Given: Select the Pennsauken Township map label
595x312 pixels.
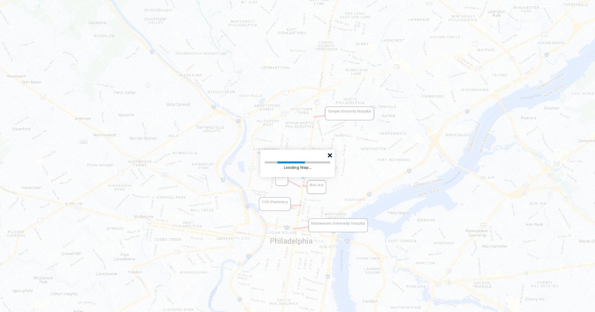Looking at the screenshot, I should pyautogui.click(x=477, y=233).
